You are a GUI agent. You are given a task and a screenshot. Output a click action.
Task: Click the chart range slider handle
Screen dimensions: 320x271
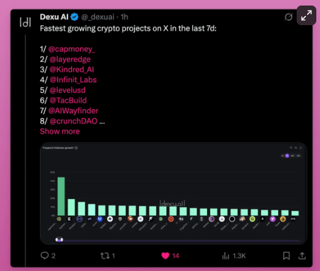click(x=59, y=240)
